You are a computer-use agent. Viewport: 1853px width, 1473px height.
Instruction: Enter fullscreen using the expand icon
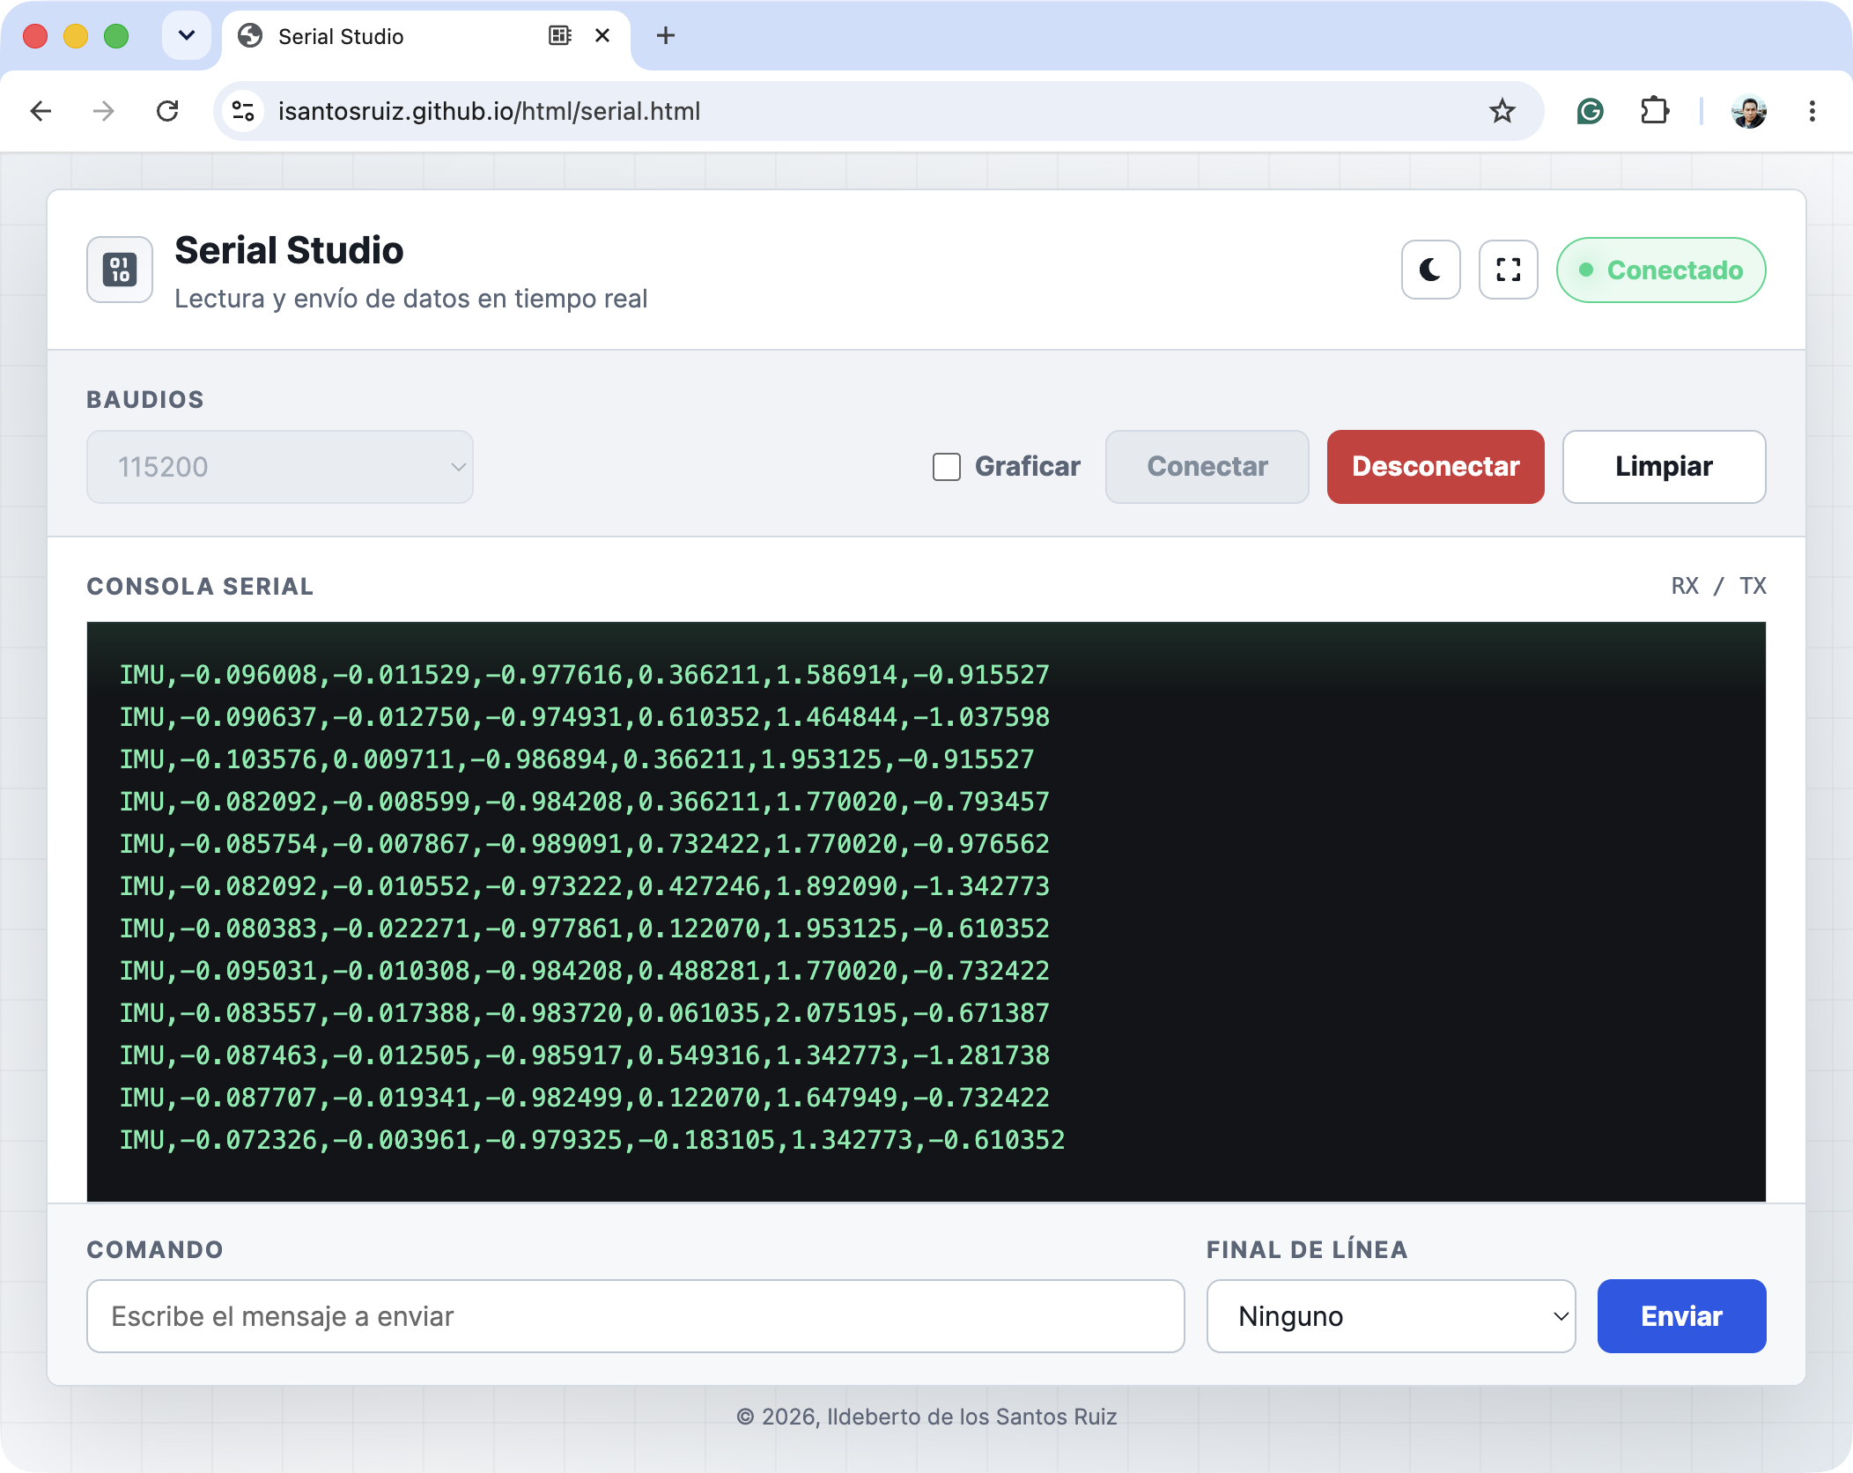click(x=1508, y=270)
